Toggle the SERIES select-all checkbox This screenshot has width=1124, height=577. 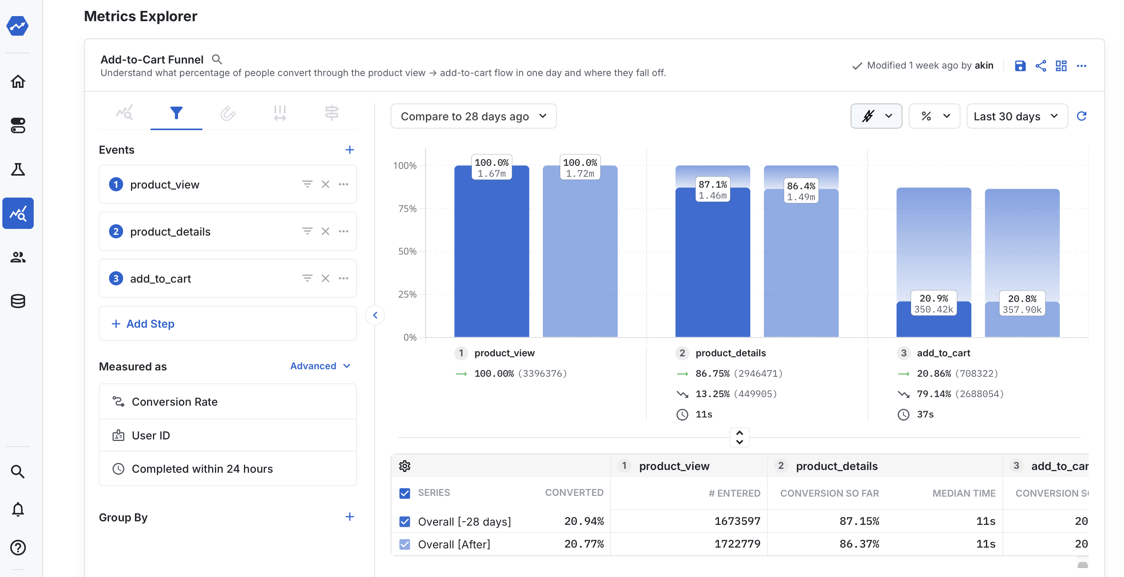[x=404, y=493]
